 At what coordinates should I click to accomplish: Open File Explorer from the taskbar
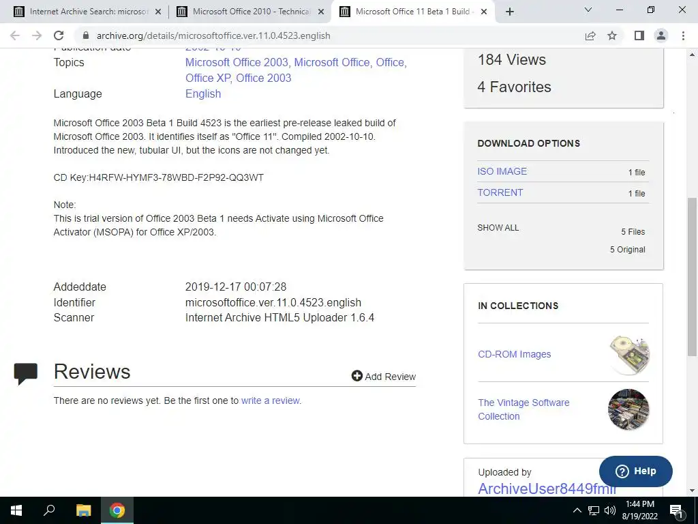(83, 510)
